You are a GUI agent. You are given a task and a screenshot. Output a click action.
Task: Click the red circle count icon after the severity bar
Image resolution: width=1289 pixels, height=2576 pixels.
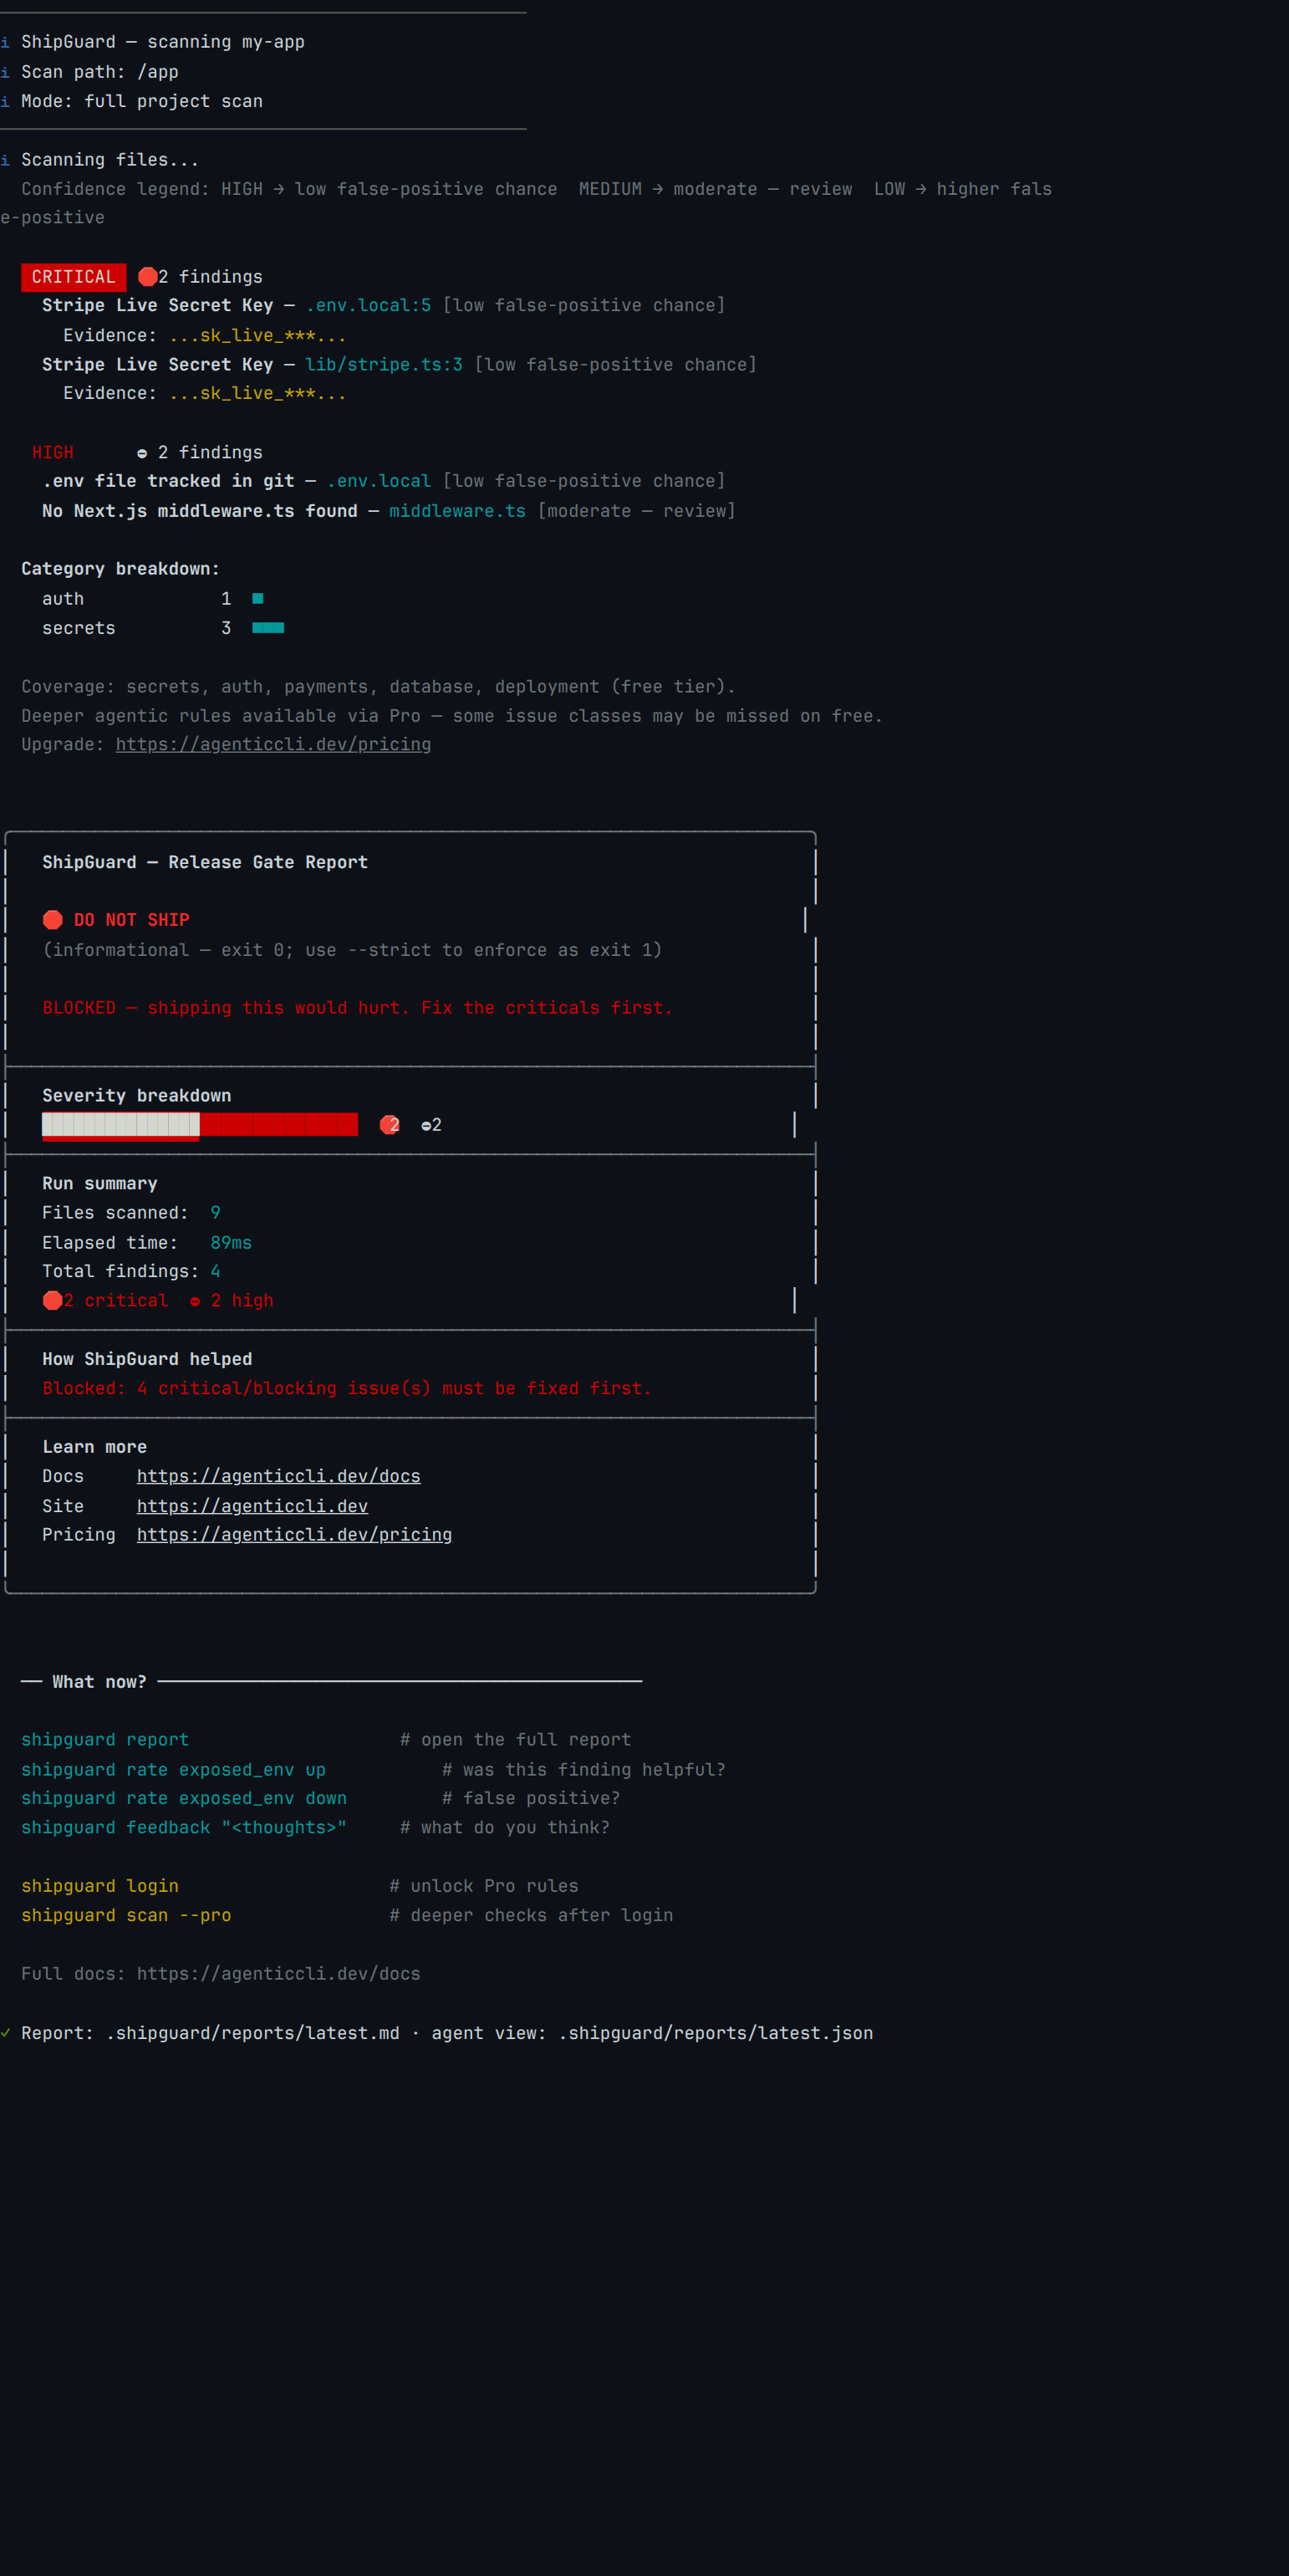390,1125
